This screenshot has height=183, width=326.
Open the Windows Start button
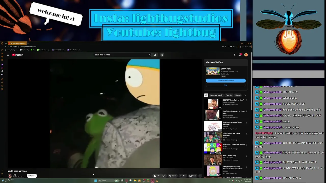click(x=96, y=181)
